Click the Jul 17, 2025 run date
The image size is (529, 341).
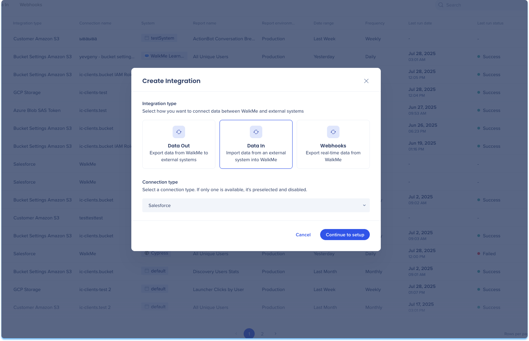click(421, 304)
